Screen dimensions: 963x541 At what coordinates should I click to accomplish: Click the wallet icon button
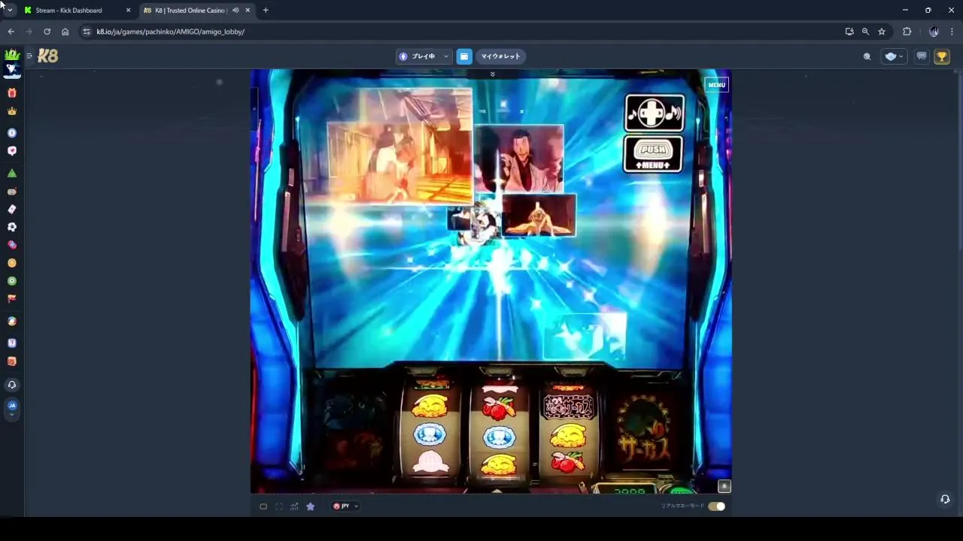point(464,56)
